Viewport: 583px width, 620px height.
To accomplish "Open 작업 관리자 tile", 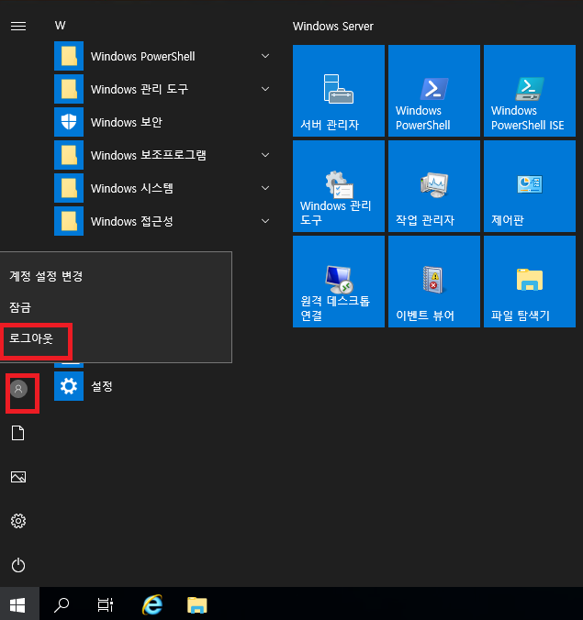I will click(434, 186).
